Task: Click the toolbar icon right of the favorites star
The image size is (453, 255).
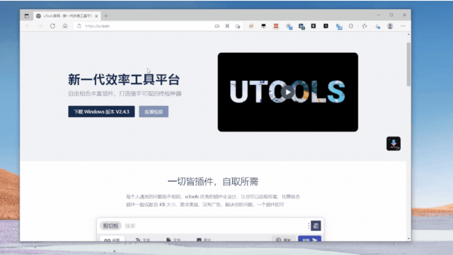Action: coord(378,26)
